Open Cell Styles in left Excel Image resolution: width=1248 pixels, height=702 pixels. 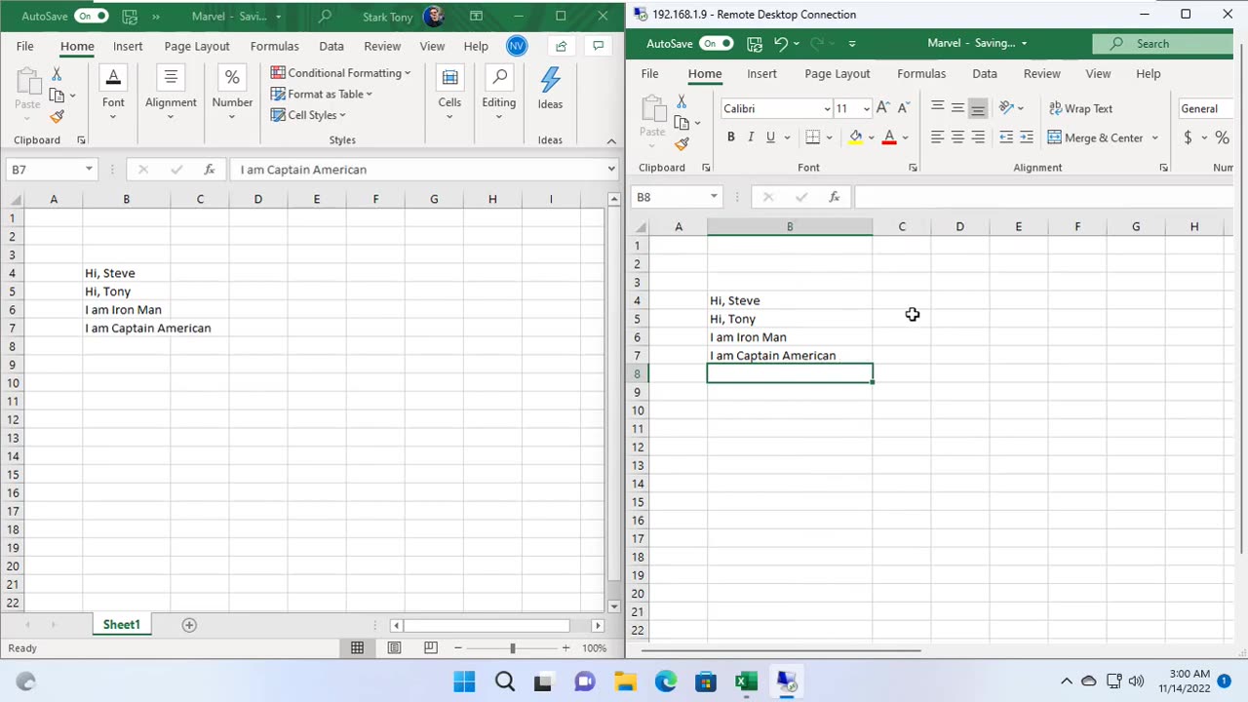(x=308, y=115)
